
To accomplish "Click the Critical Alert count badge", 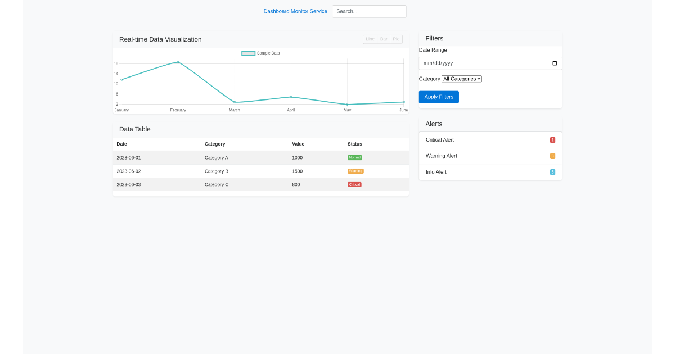I will pyautogui.click(x=552, y=140).
